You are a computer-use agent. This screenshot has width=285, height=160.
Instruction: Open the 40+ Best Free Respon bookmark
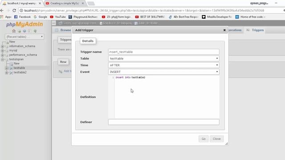click(x=183, y=17)
